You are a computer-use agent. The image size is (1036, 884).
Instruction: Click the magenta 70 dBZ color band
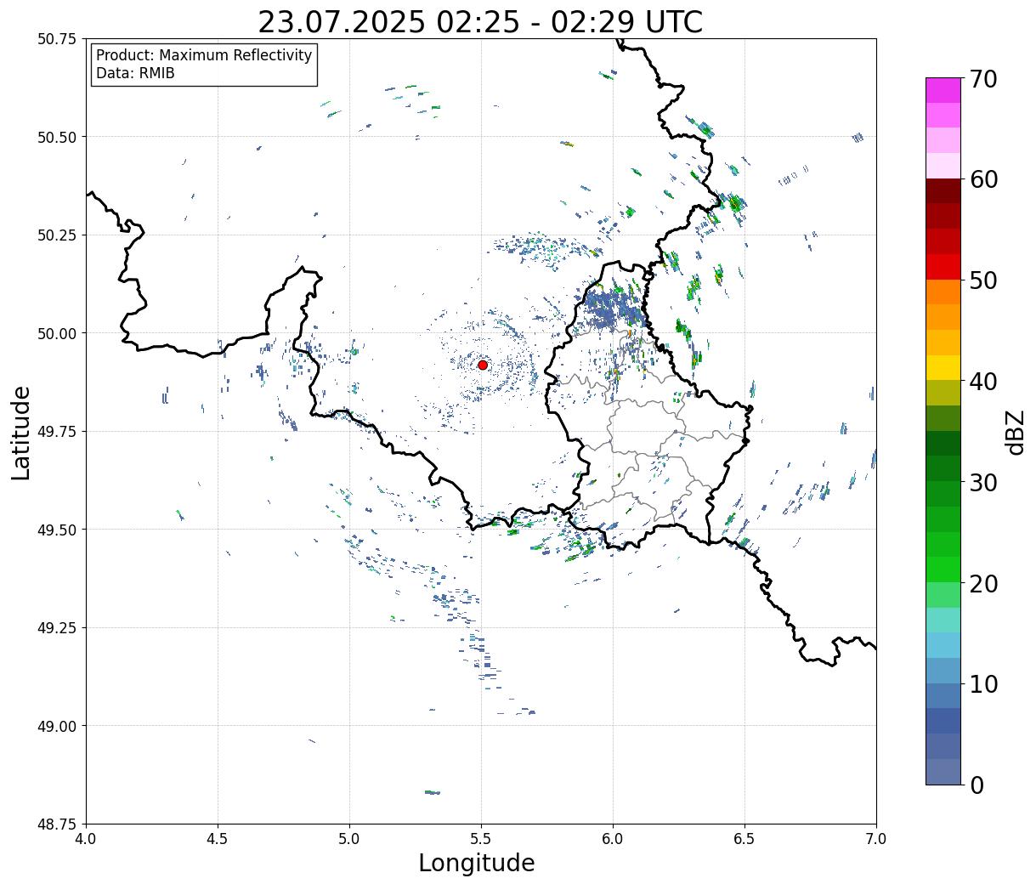[943, 90]
